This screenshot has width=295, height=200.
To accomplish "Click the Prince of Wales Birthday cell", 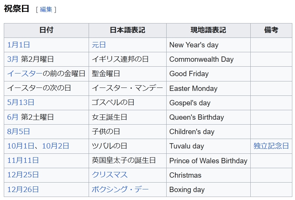I will (x=208, y=161).
